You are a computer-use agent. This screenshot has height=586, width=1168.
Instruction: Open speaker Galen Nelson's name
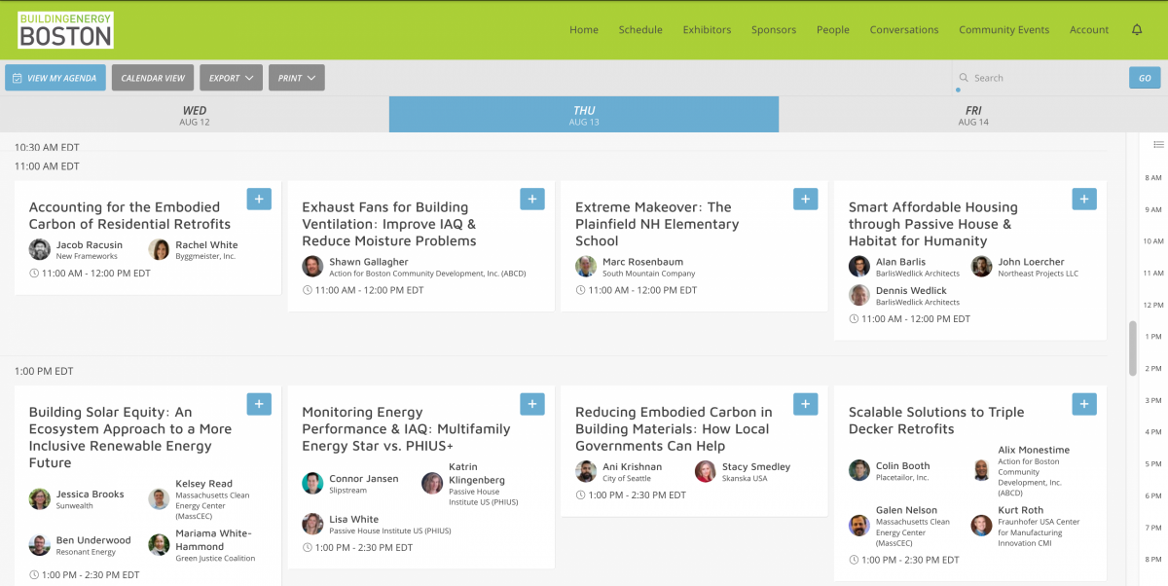(906, 510)
